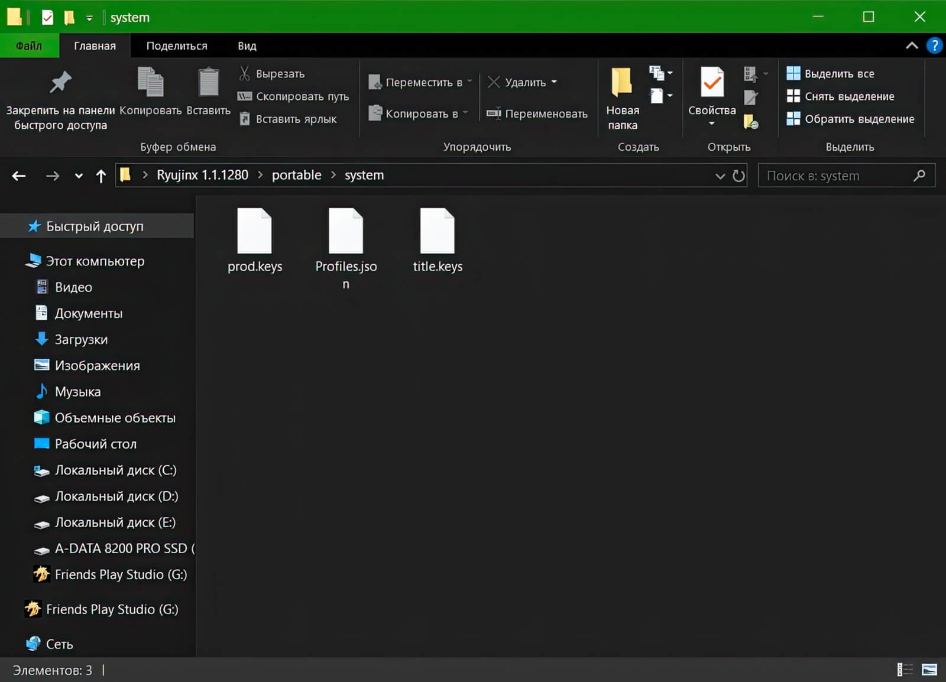
Task: Select Вырезать (Cut) scissors command
Action: tap(272, 73)
